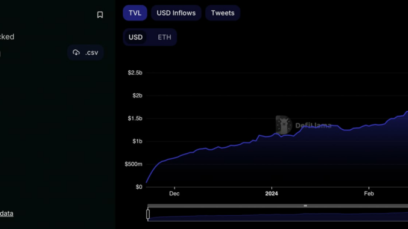Click the $2.5b y-axis label
The height and width of the screenshot is (229, 408).
pyautogui.click(x=135, y=73)
